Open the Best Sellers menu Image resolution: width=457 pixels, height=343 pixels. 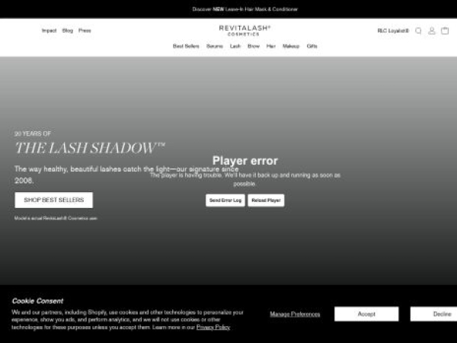pos(186,46)
